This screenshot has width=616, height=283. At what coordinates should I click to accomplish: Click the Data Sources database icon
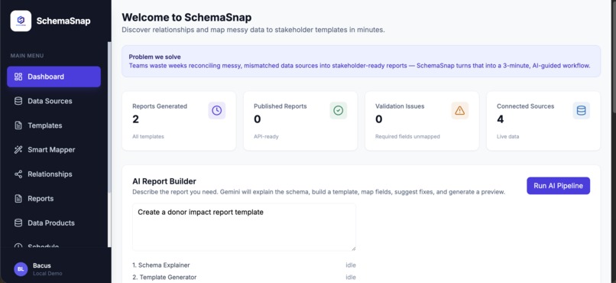click(18, 101)
